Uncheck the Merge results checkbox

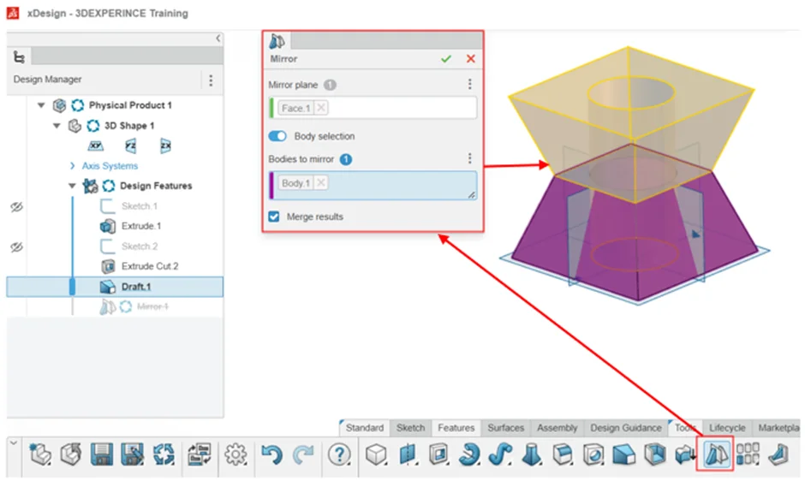coord(274,217)
